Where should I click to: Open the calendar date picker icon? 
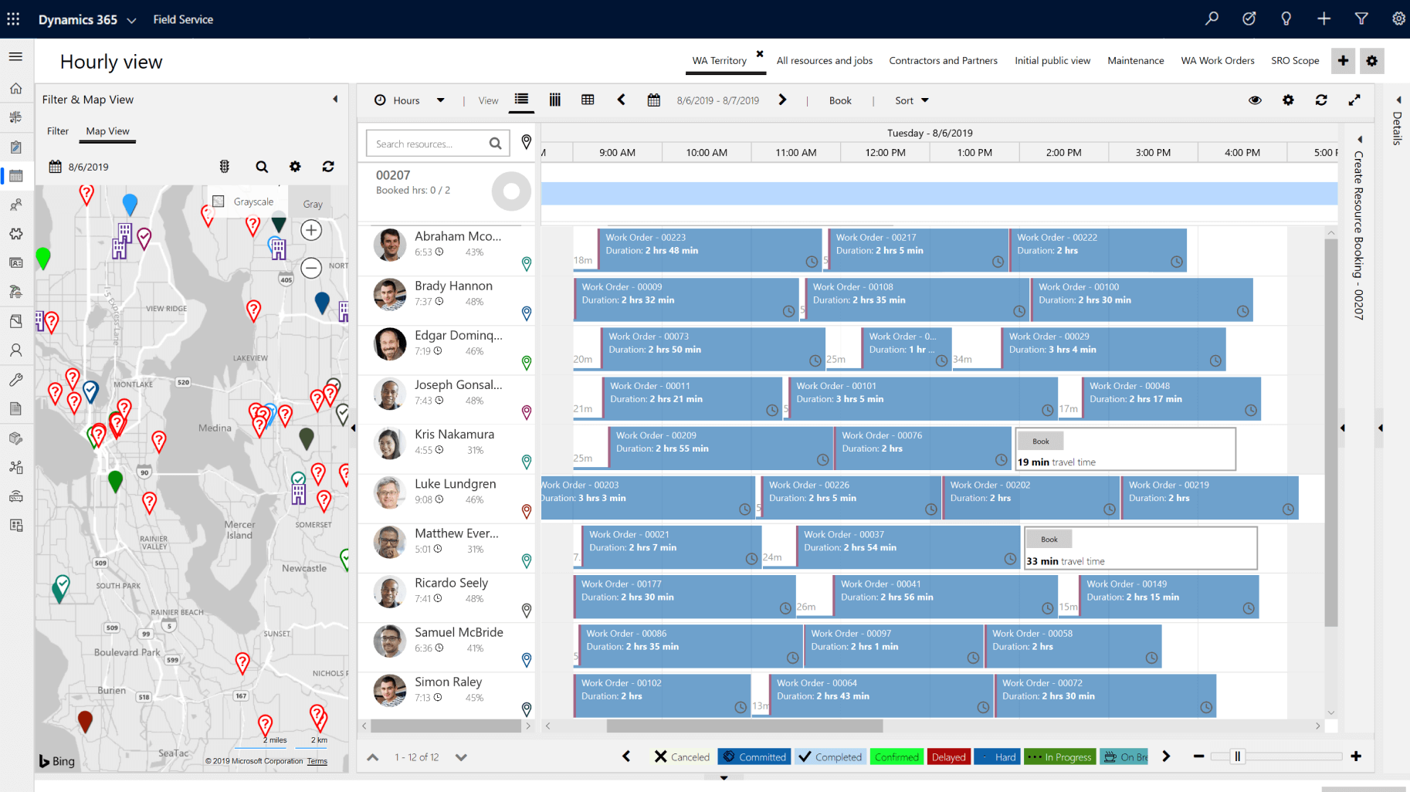click(653, 100)
